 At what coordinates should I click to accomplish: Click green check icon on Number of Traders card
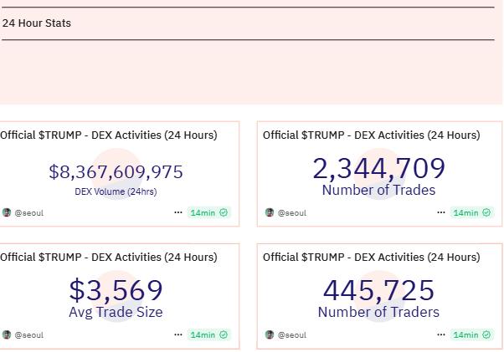coord(486,335)
